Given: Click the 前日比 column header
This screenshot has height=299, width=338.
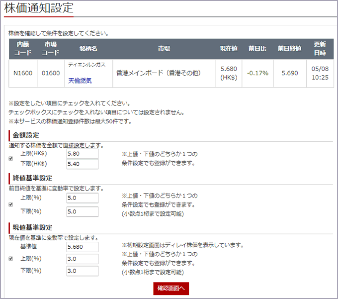Looking at the screenshot, I should point(257,49).
